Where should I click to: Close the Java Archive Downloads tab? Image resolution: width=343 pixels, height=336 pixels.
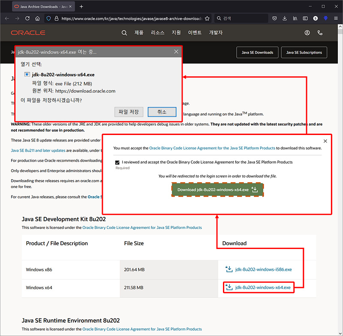click(x=70, y=6)
